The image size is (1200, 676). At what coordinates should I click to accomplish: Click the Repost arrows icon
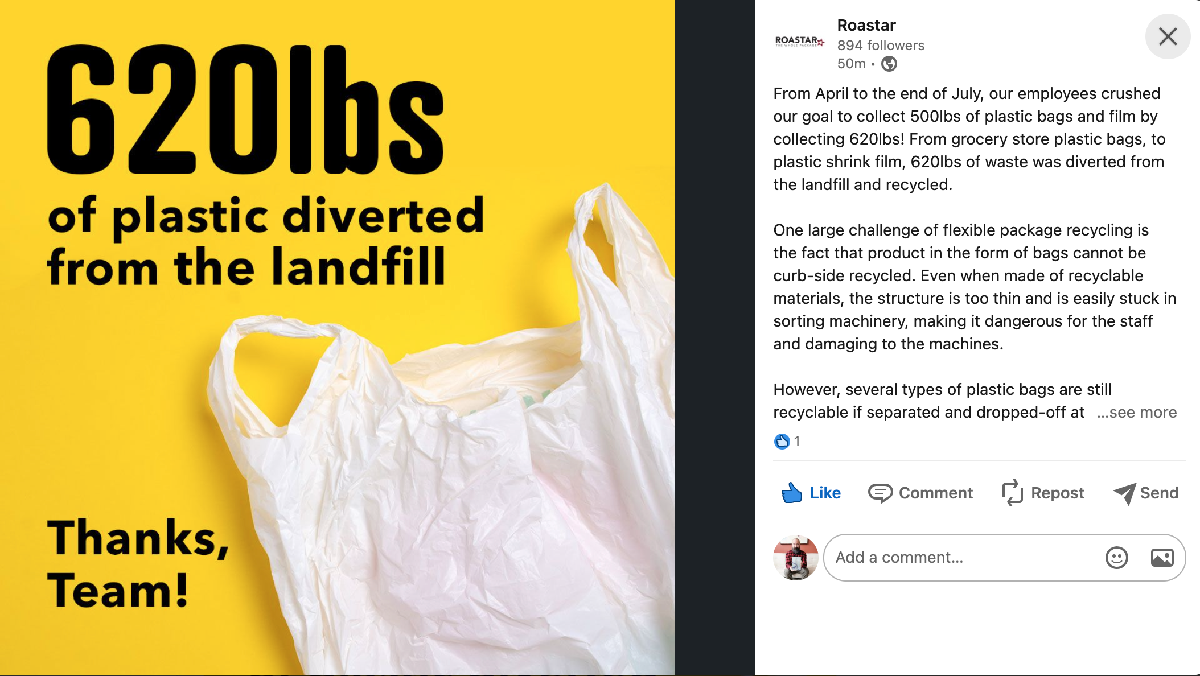coord(1012,493)
